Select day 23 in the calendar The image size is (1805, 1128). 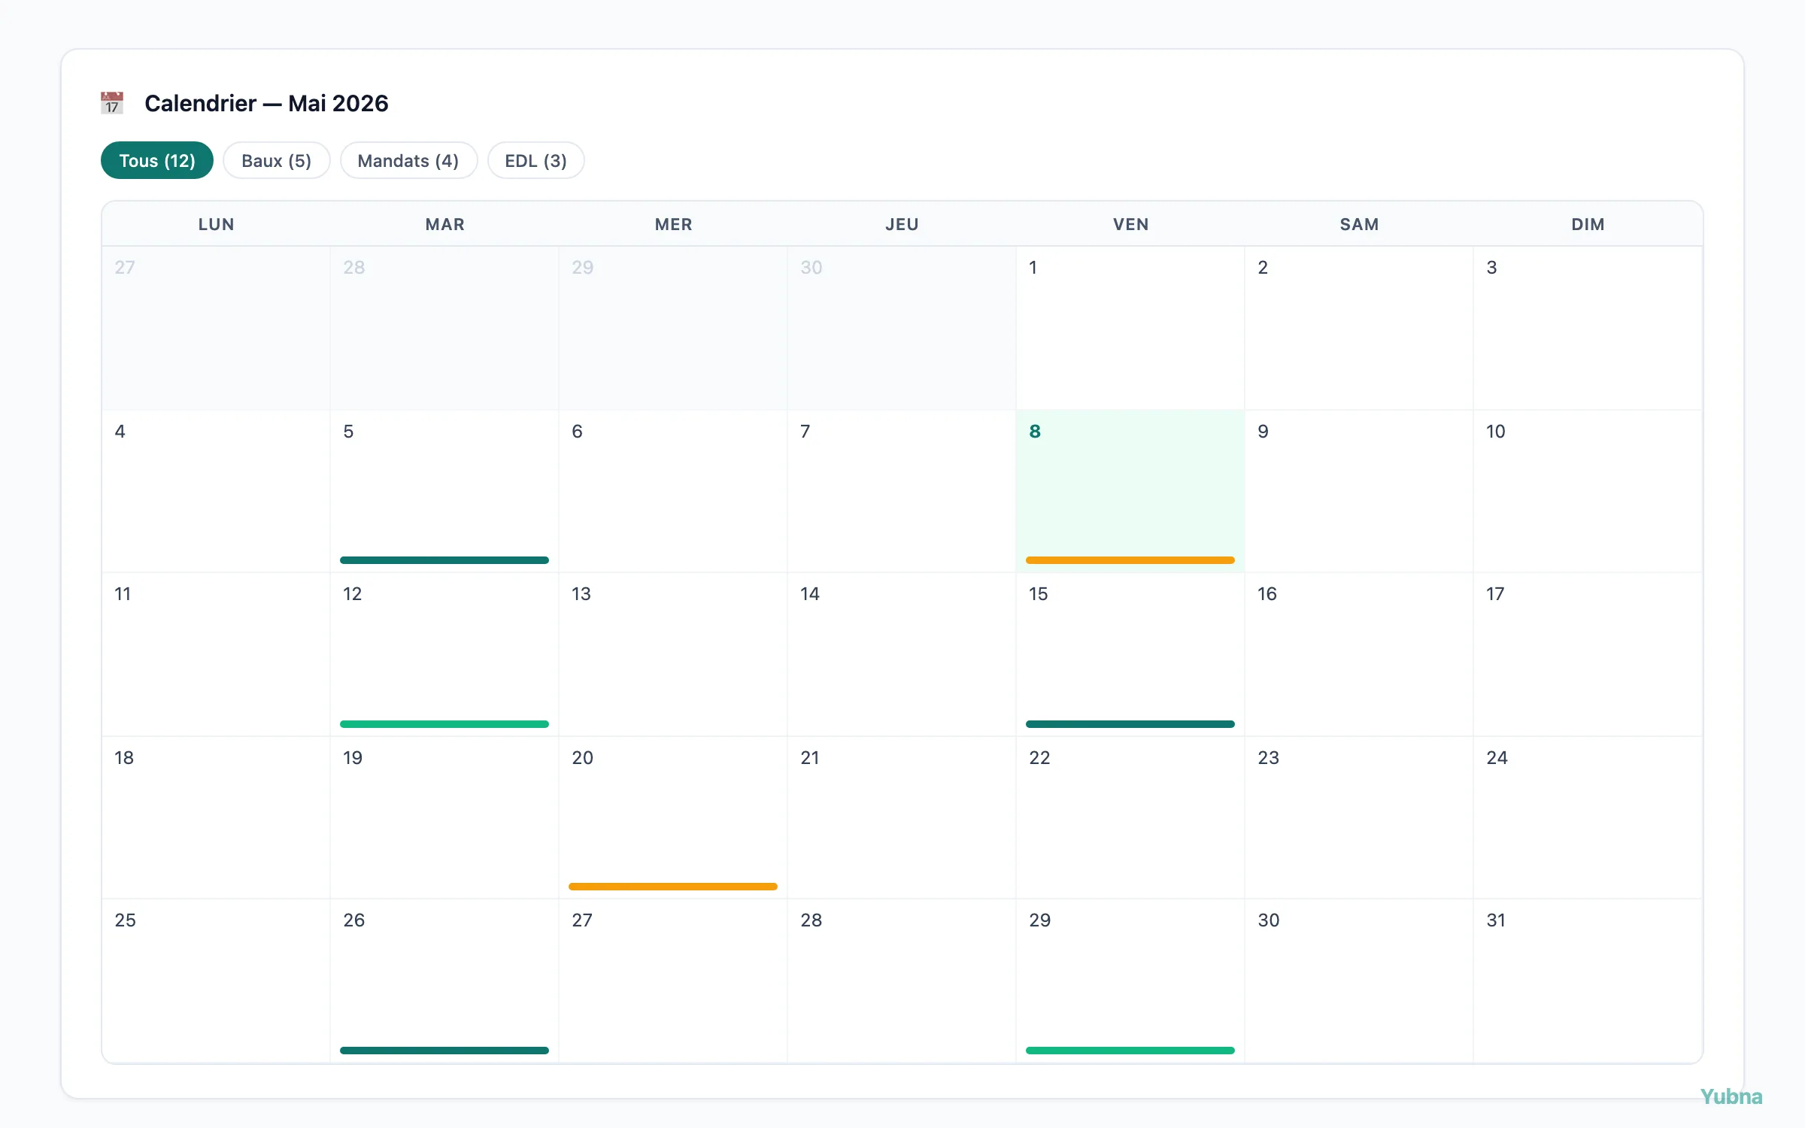pos(1359,817)
